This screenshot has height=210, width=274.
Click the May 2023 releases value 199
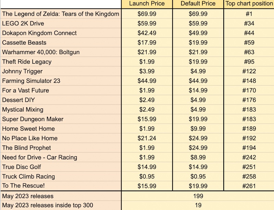[x=198, y=196]
